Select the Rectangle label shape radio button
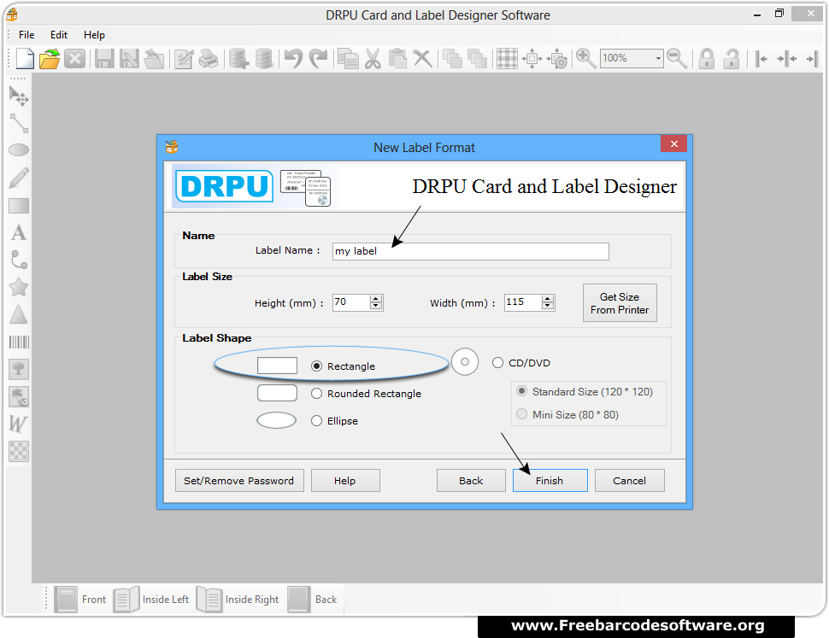This screenshot has height=638, width=829. point(317,366)
